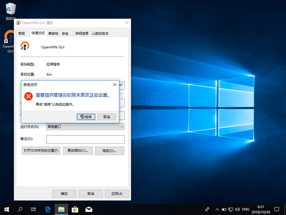The width and height of the screenshot is (286, 215).
Task: Select the OpenVPN GUI desktop shortcut
Action: pos(9,41)
